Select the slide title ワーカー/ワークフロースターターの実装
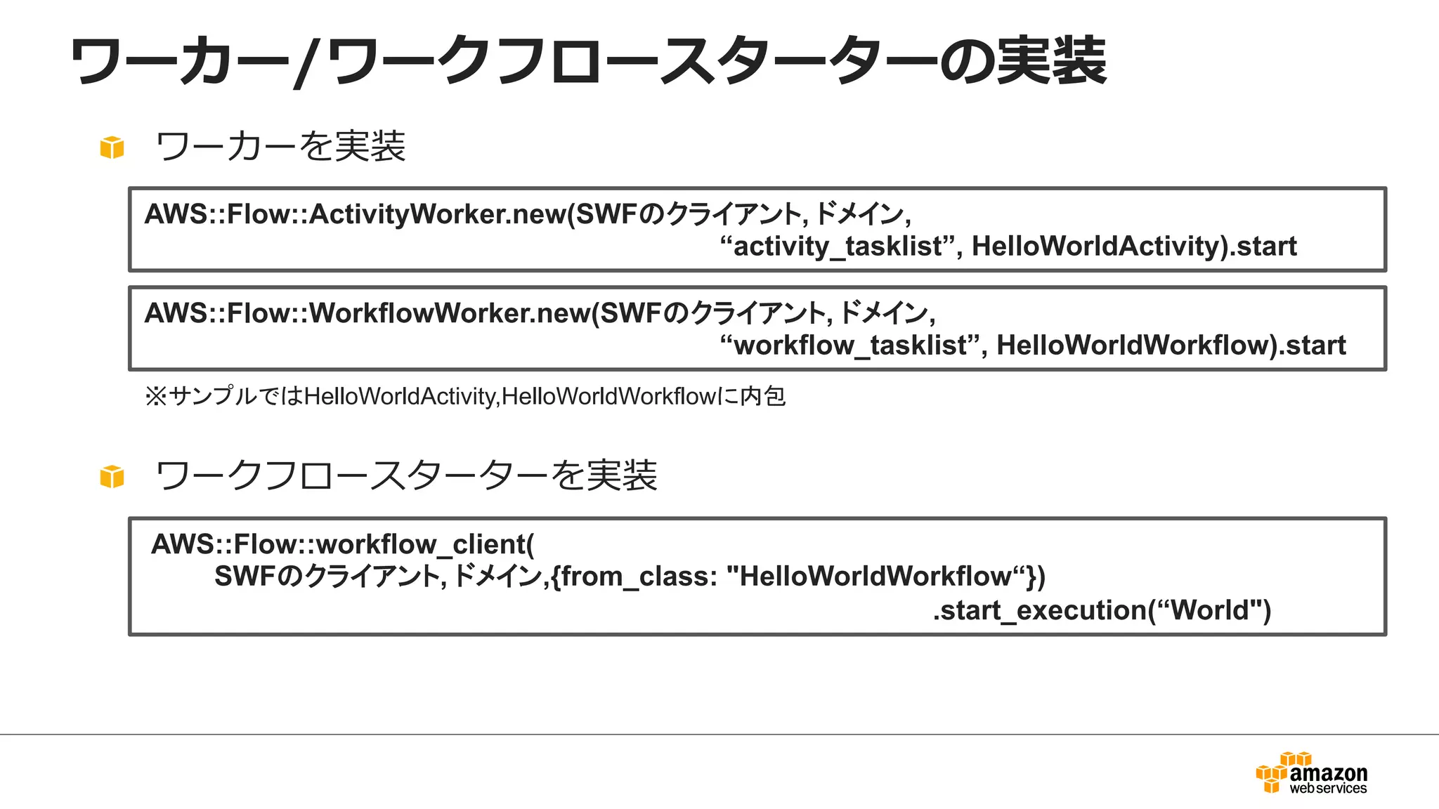 (x=589, y=61)
